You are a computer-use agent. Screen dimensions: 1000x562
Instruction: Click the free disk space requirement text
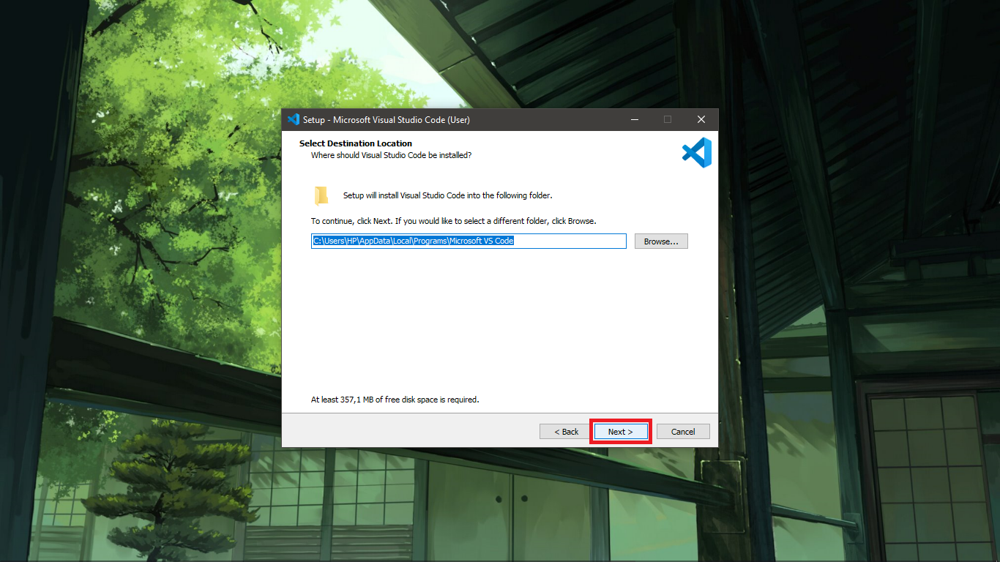[395, 400]
